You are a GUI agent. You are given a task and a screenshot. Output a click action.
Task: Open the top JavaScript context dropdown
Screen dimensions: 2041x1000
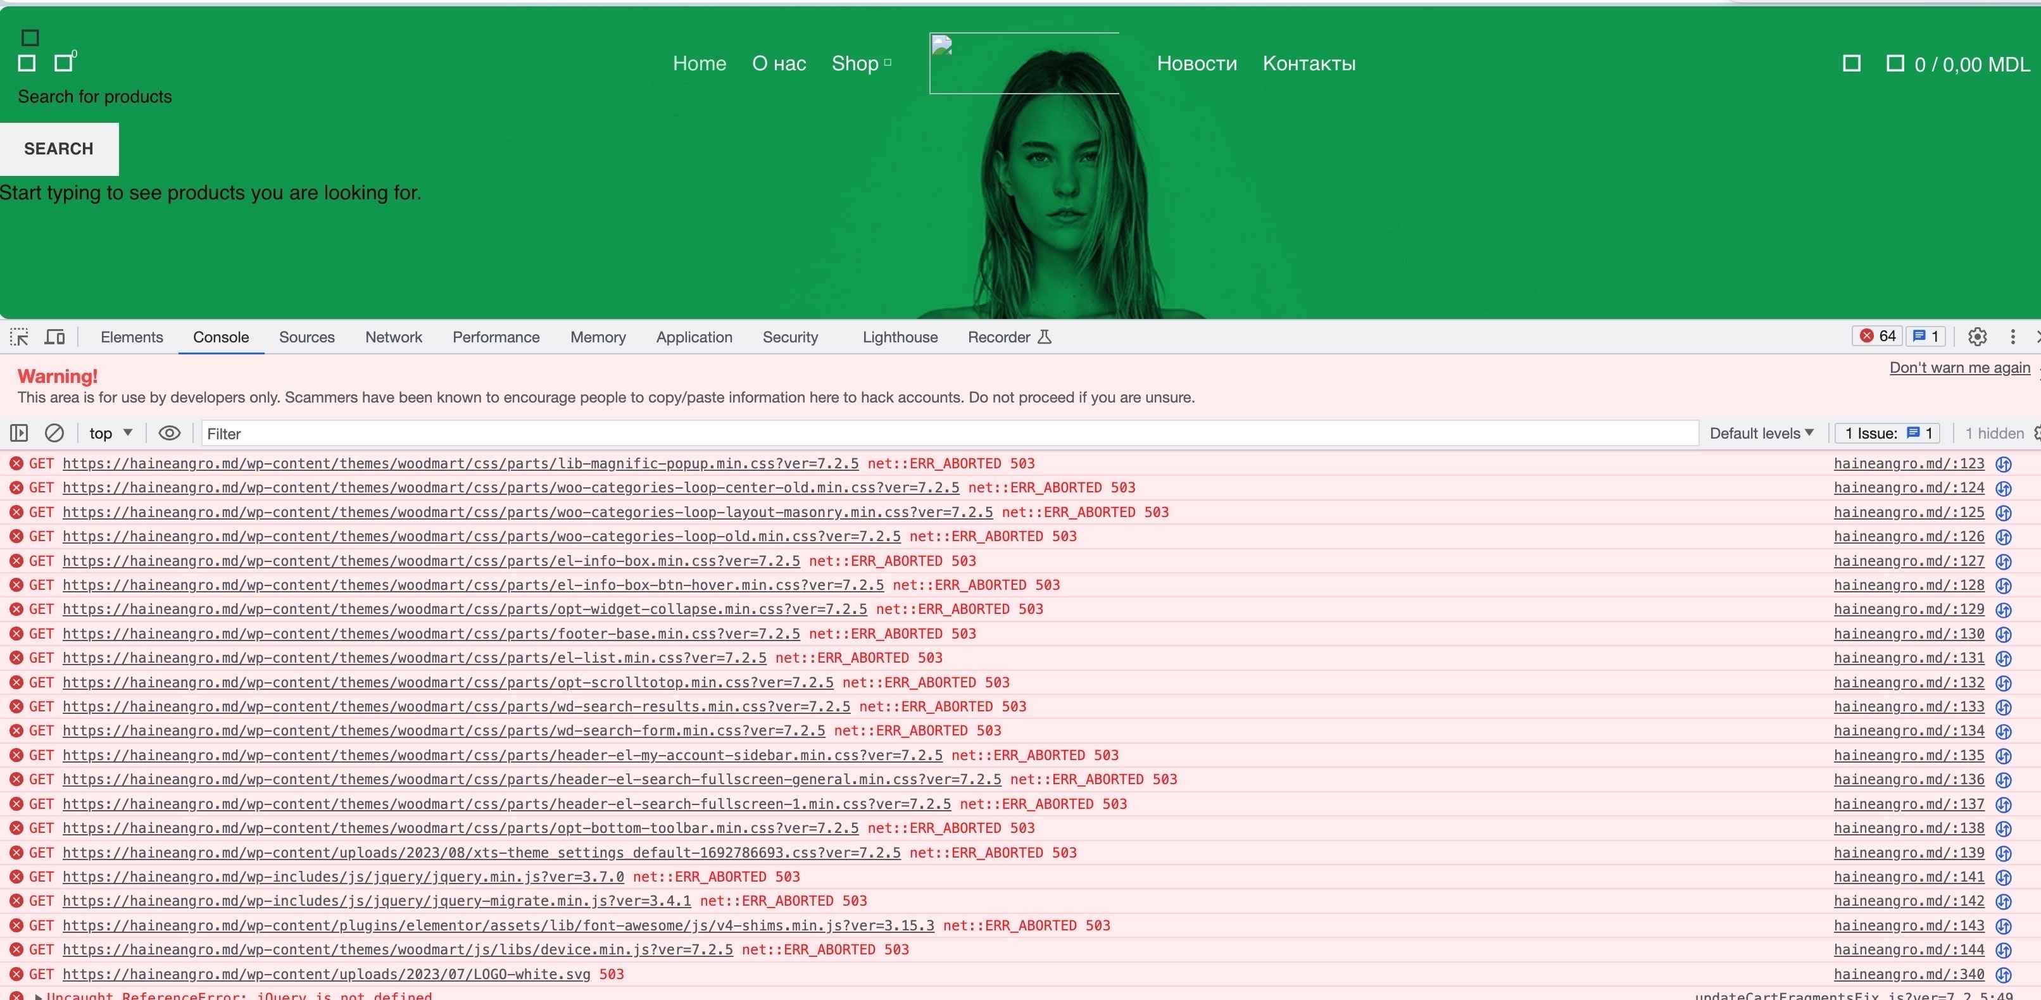point(110,433)
